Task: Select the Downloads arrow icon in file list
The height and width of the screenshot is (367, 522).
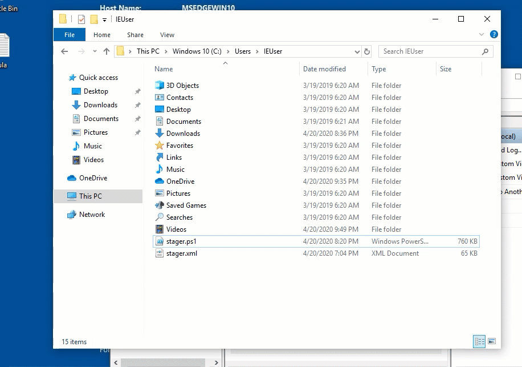Action: (160, 134)
